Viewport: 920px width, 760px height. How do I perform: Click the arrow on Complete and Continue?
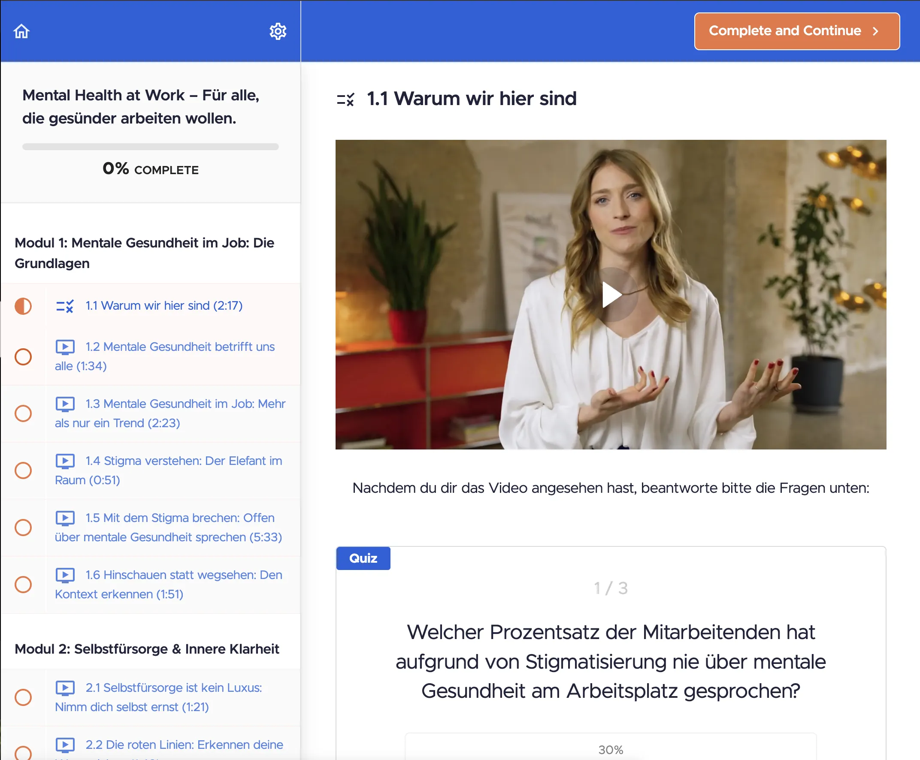[x=875, y=31]
